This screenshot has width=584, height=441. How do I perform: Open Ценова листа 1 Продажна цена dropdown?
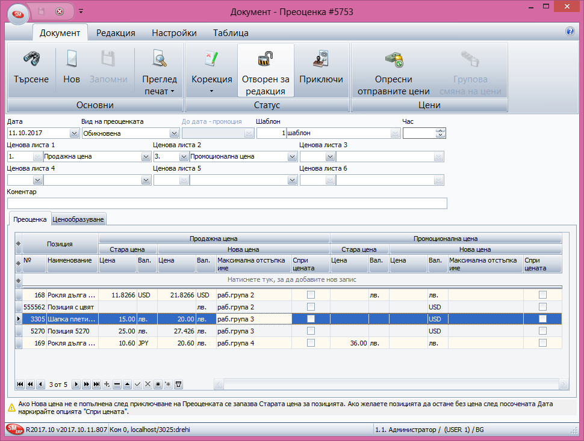coord(146,157)
